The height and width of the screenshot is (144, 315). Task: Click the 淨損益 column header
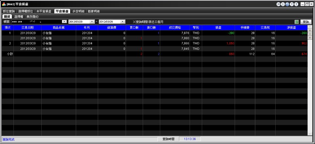[x=291, y=28]
